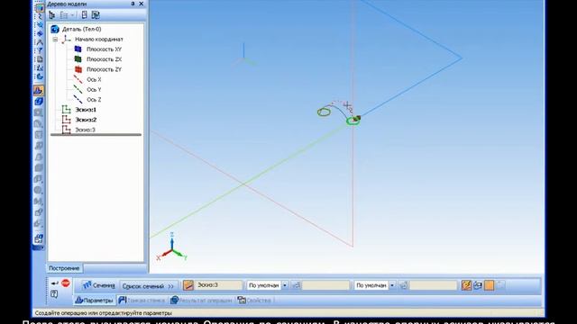577x324 pixels.
Task: Click the green sketch ellipse on the left
Action: click(324, 112)
